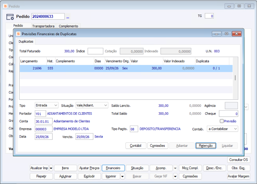Click the Itens button

(66, 168)
